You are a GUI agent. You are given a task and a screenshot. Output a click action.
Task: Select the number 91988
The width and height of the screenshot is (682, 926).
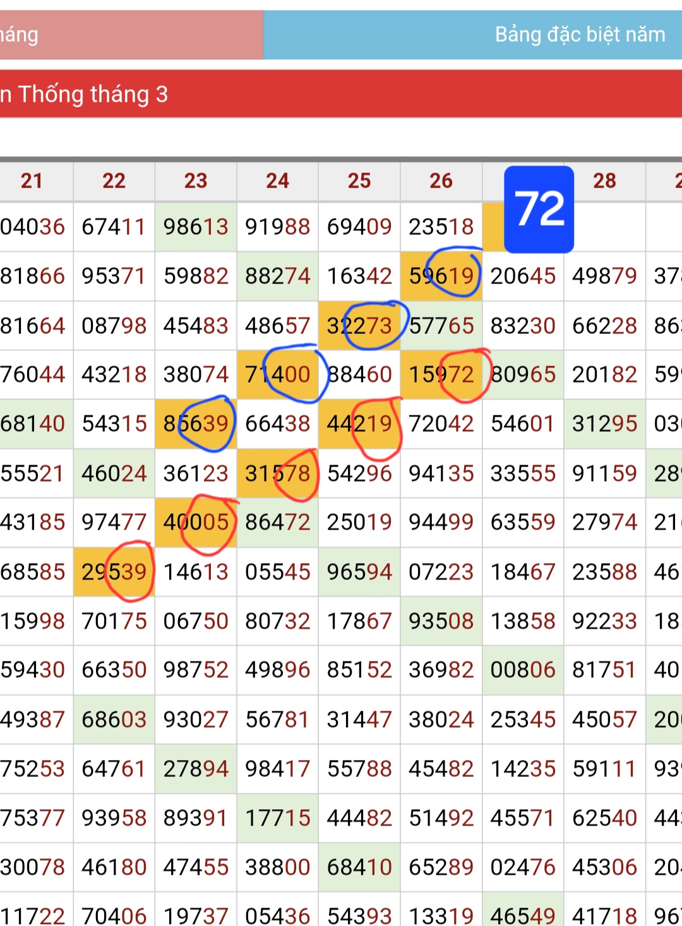pyautogui.click(x=278, y=227)
